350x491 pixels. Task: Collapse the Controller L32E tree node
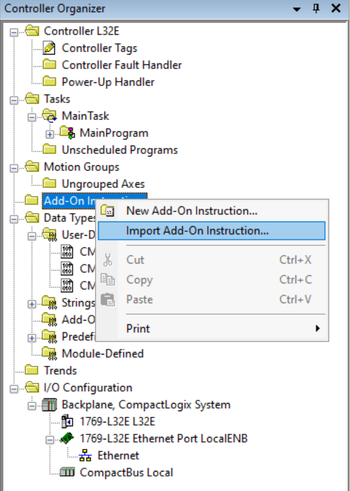pyautogui.click(x=14, y=33)
